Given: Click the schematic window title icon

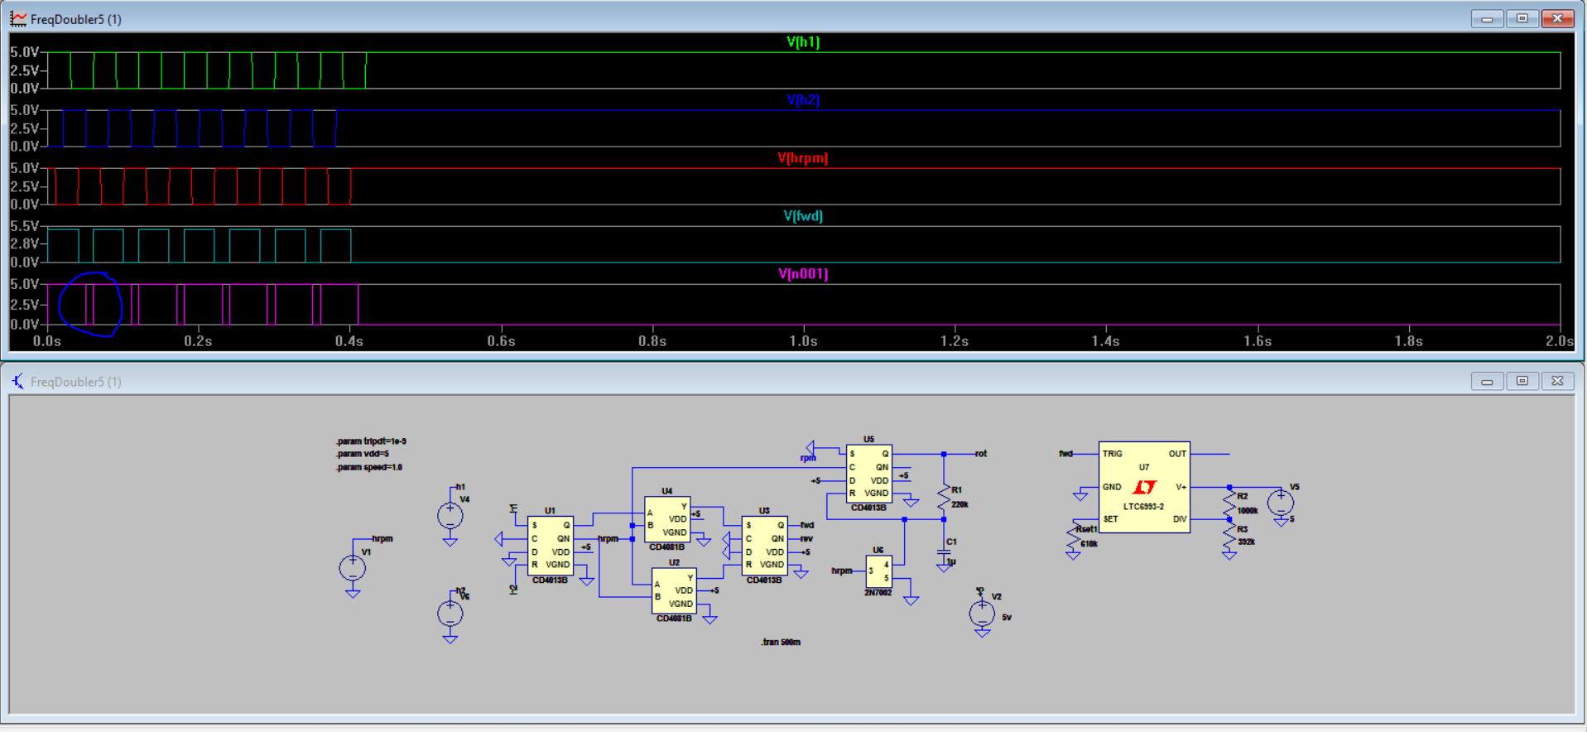Looking at the screenshot, I should 18,381.
